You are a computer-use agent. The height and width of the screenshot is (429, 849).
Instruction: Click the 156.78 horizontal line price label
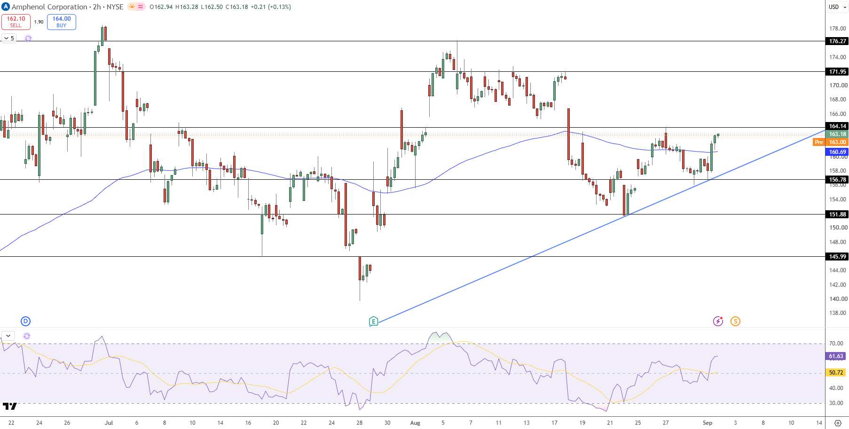click(837, 180)
